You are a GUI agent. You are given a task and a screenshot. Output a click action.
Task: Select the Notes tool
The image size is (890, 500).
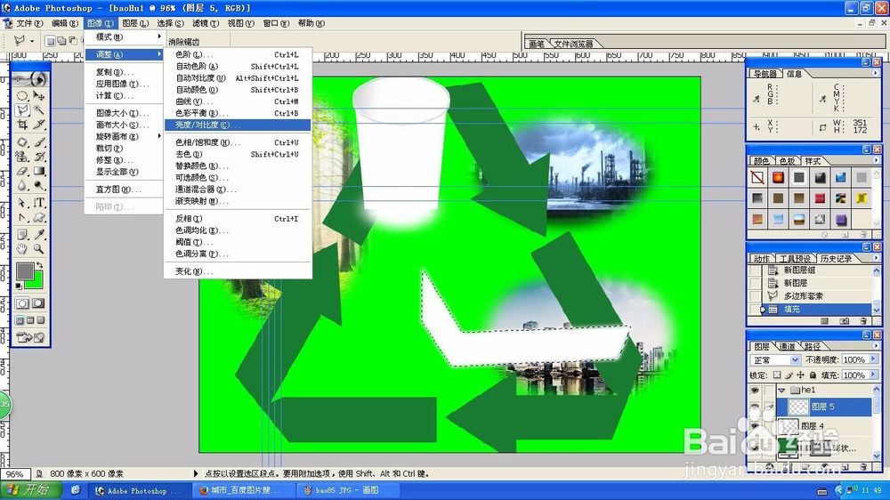(22, 234)
